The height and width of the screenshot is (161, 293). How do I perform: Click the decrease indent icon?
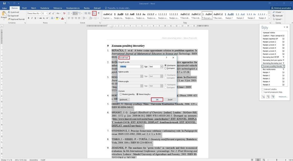pos(86,13)
